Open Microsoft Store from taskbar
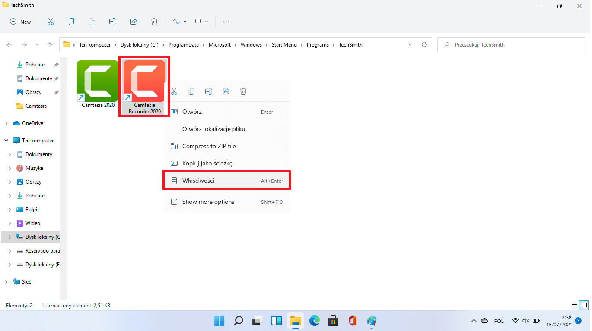The image size is (592, 331). pyautogui.click(x=333, y=321)
